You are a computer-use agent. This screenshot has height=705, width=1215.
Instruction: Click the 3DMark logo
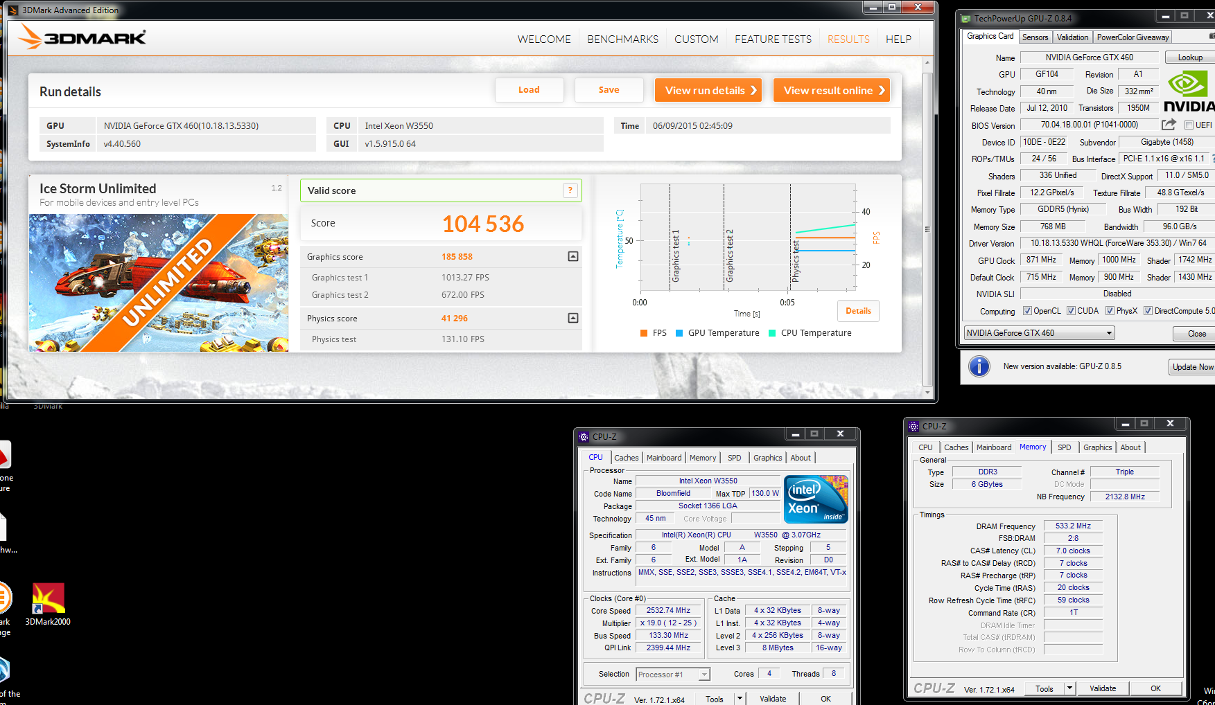pyautogui.click(x=82, y=37)
